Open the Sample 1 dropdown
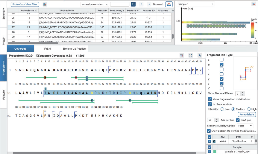258x154 pixels. [x=196, y=4]
